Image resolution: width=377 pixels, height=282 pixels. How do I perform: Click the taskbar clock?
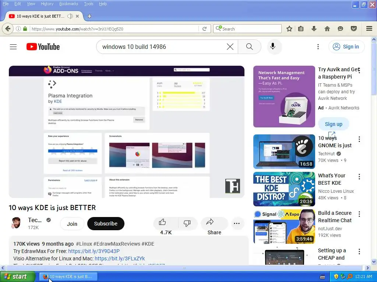(363, 276)
